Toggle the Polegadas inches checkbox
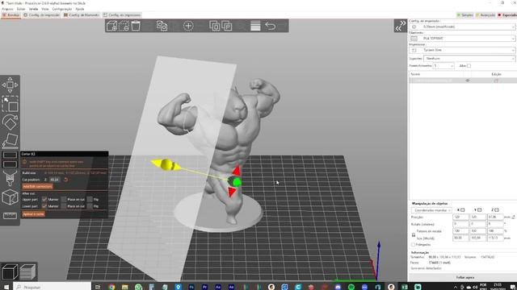The height and width of the screenshot is (290, 517). point(413,245)
